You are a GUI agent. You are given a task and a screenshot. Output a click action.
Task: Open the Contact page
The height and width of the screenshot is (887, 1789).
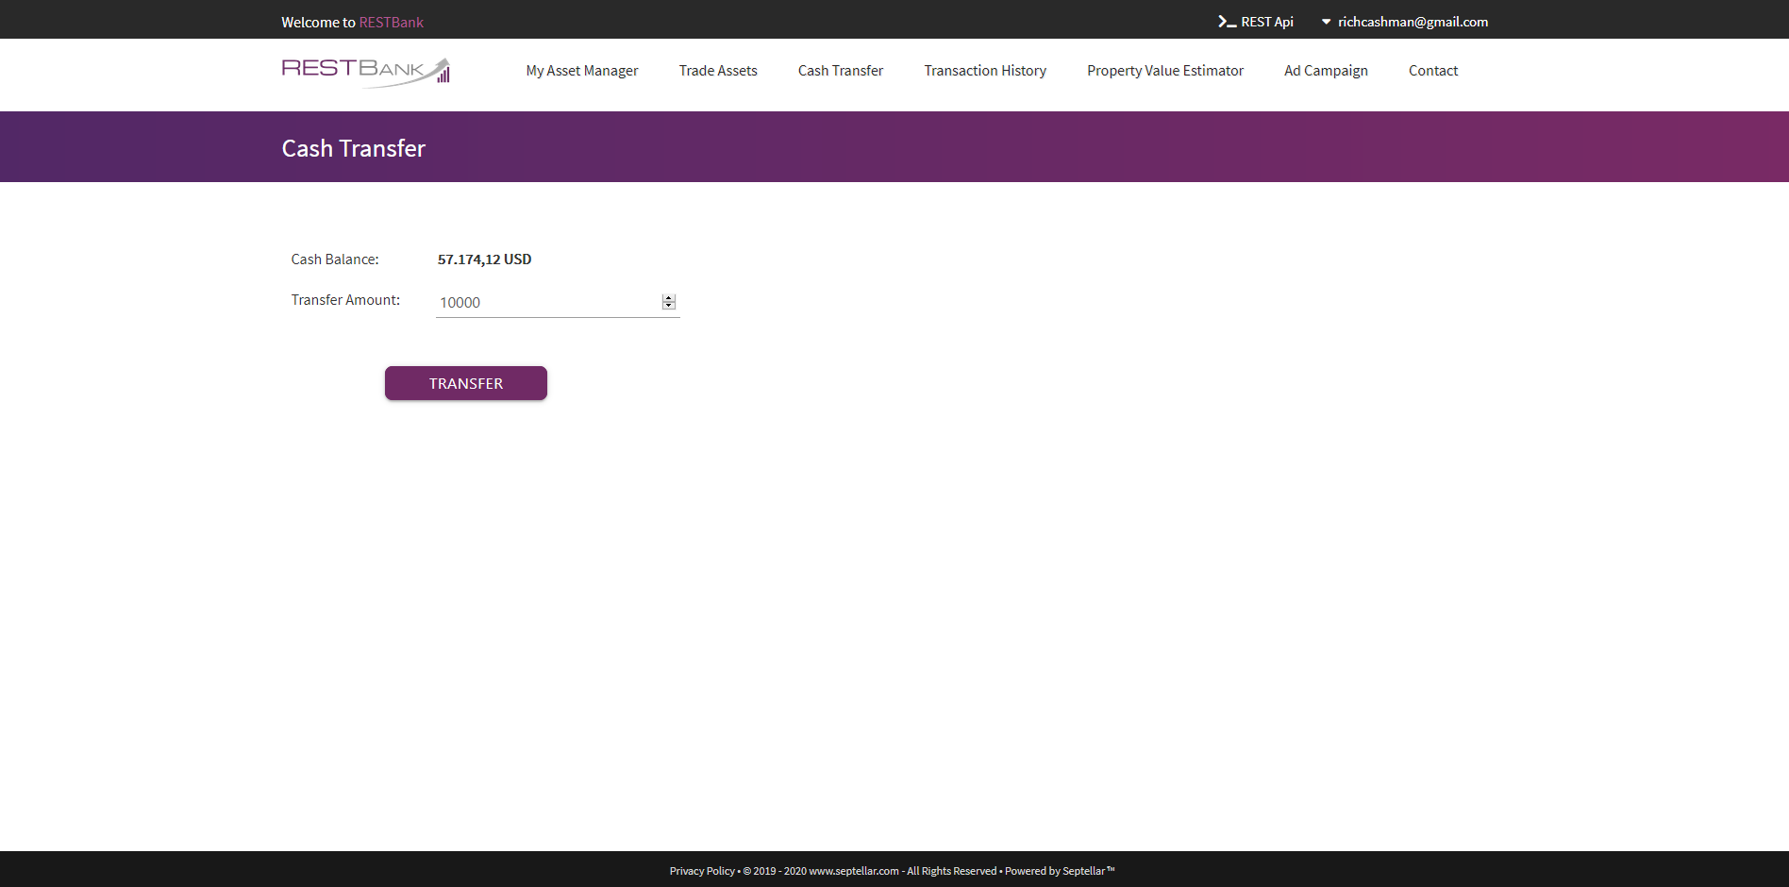pos(1432,70)
